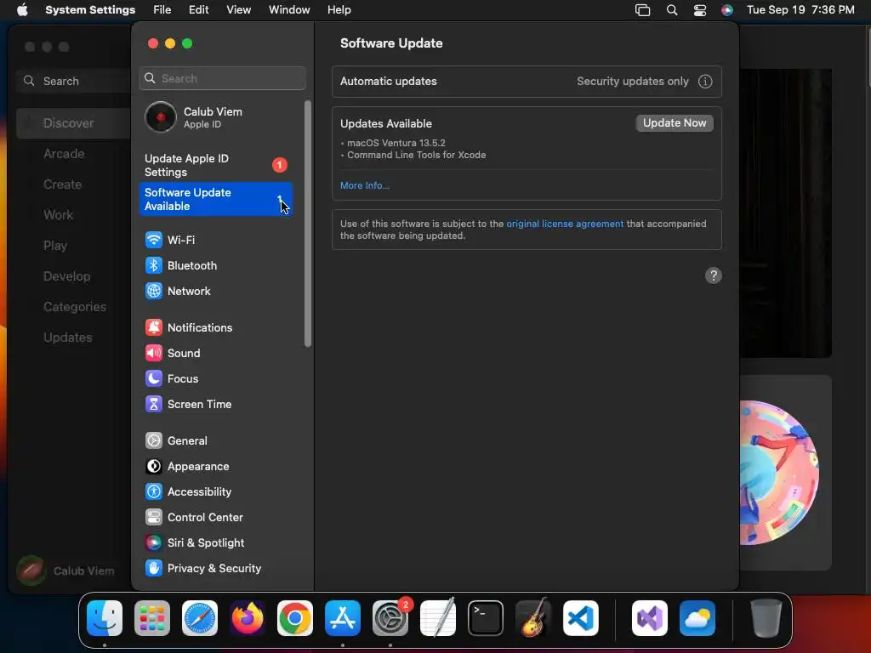Click the System Settings search field
The image size is (871, 653).
click(x=222, y=78)
